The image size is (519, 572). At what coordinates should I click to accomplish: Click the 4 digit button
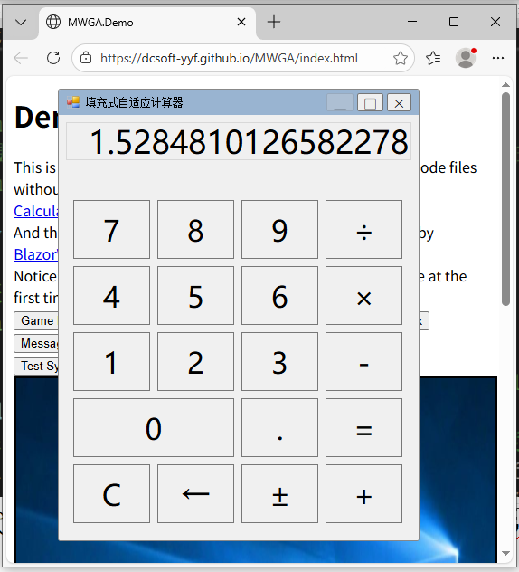pyautogui.click(x=111, y=295)
